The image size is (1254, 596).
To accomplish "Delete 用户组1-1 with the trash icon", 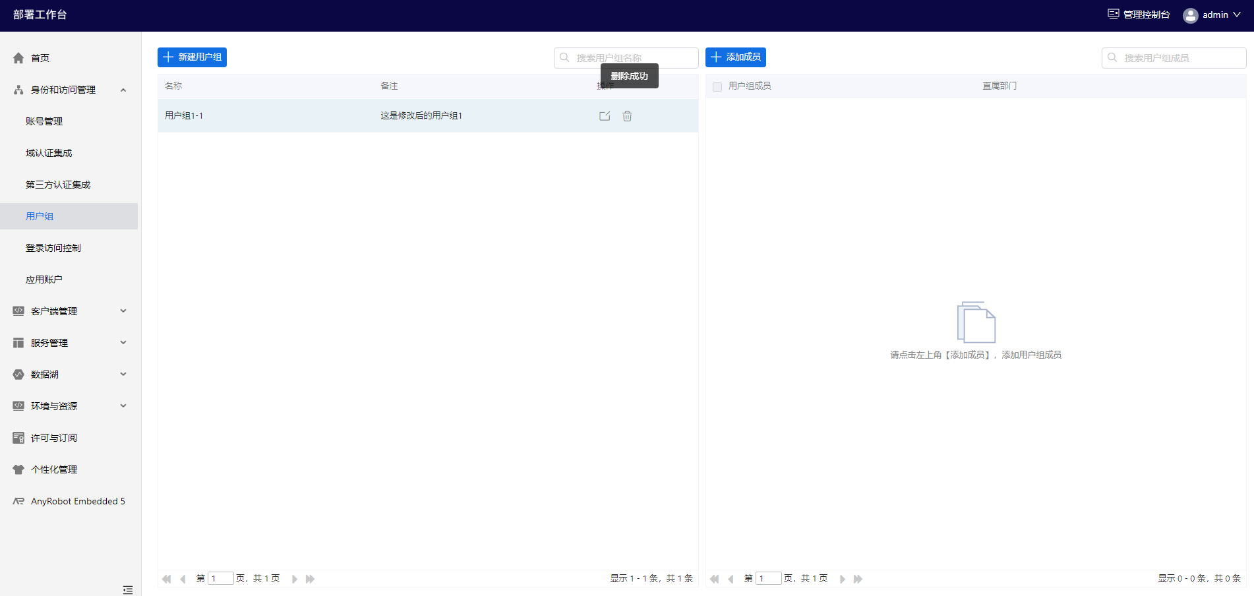I will [x=627, y=116].
